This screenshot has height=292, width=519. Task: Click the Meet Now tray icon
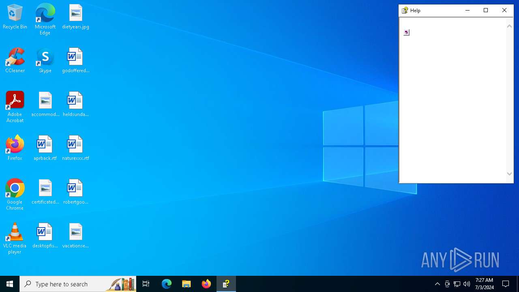coord(447,284)
